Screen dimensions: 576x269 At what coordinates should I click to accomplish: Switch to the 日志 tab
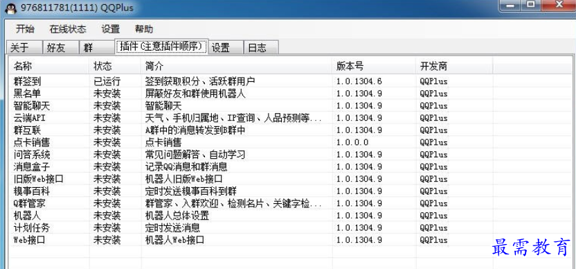261,47
